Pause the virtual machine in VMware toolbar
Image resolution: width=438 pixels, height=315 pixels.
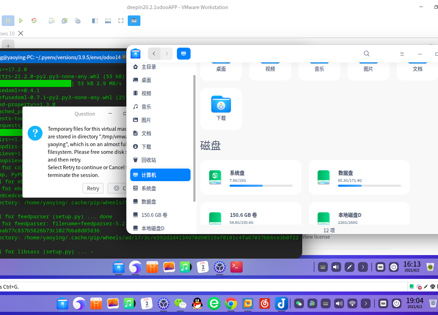click(8, 21)
